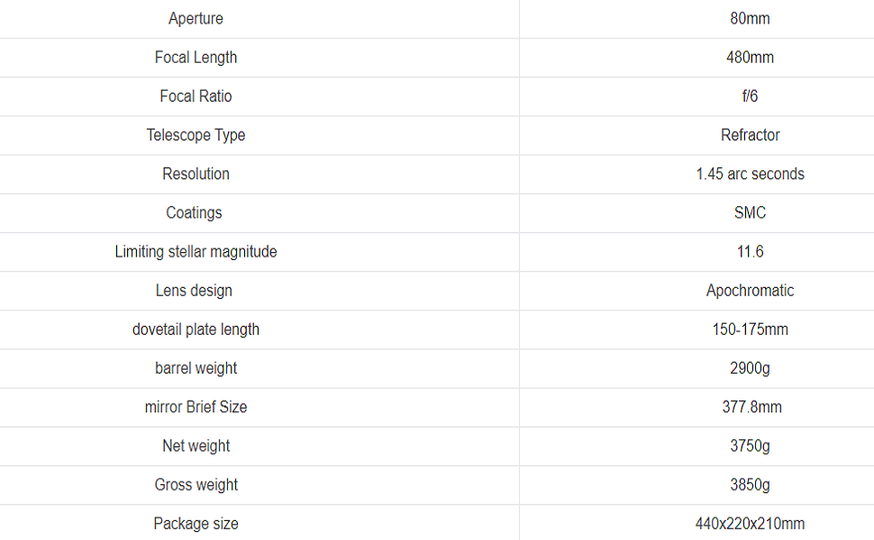The width and height of the screenshot is (874, 540).
Task: Select the SMC coatings value
Action: point(750,212)
